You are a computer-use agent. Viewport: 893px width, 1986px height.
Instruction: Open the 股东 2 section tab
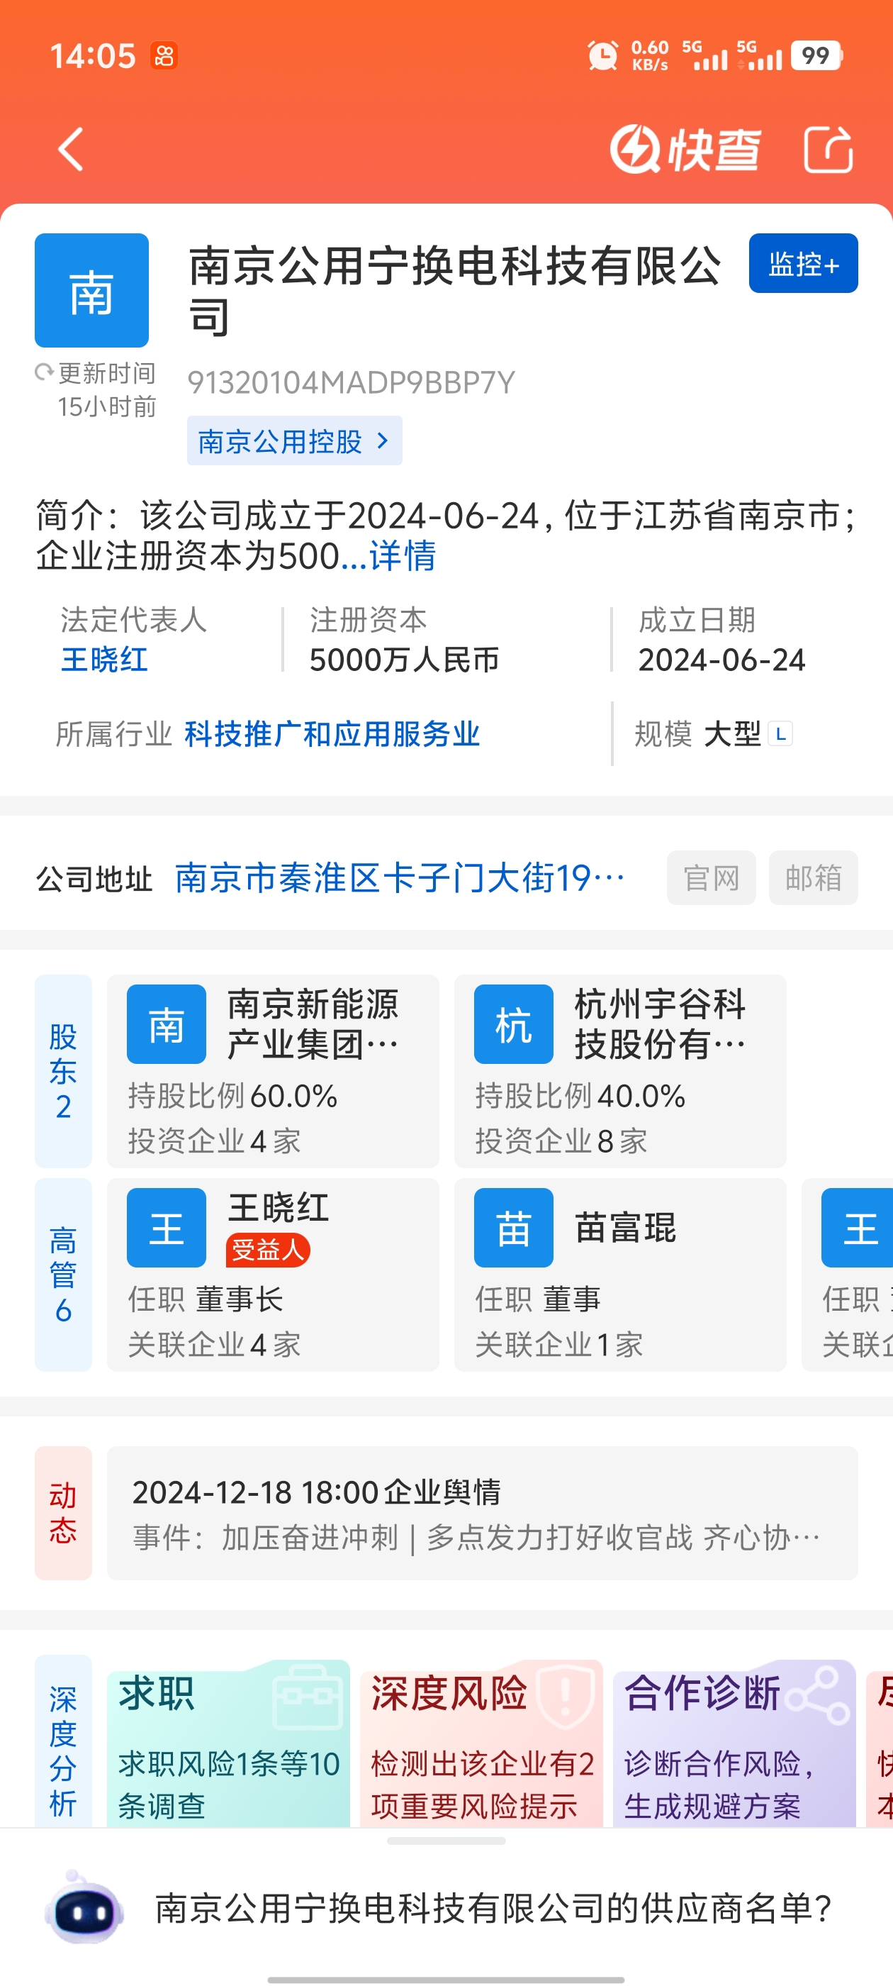coord(63,1071)
